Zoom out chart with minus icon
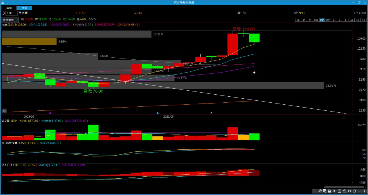This screenshot has height=195, width=368. 359,191
